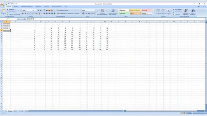Open the Заполнить fill options
The image size is (207, 116).
click(177, 12)
